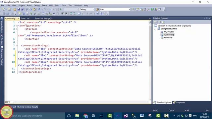Open the XML menu
Image resolution: width=212 pixels, height=119 pixels.
coord(51,5)
